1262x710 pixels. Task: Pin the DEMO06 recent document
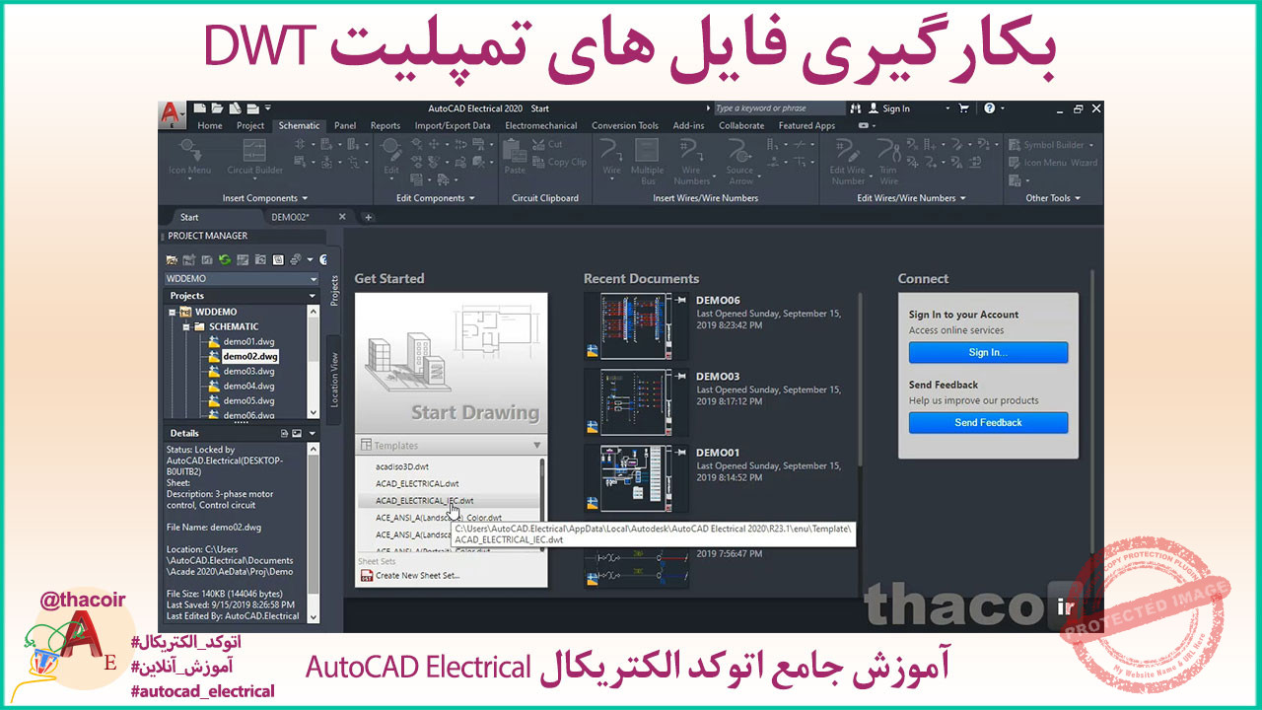tap(680, 300)
